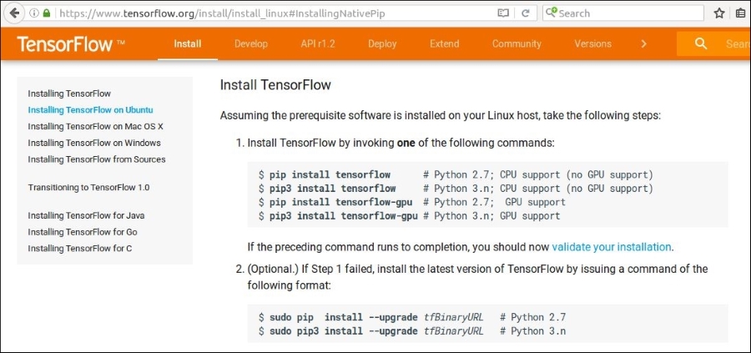Click the address bar URL field
Viewport: 751px width, 353px height.
[x=273, y=13]
